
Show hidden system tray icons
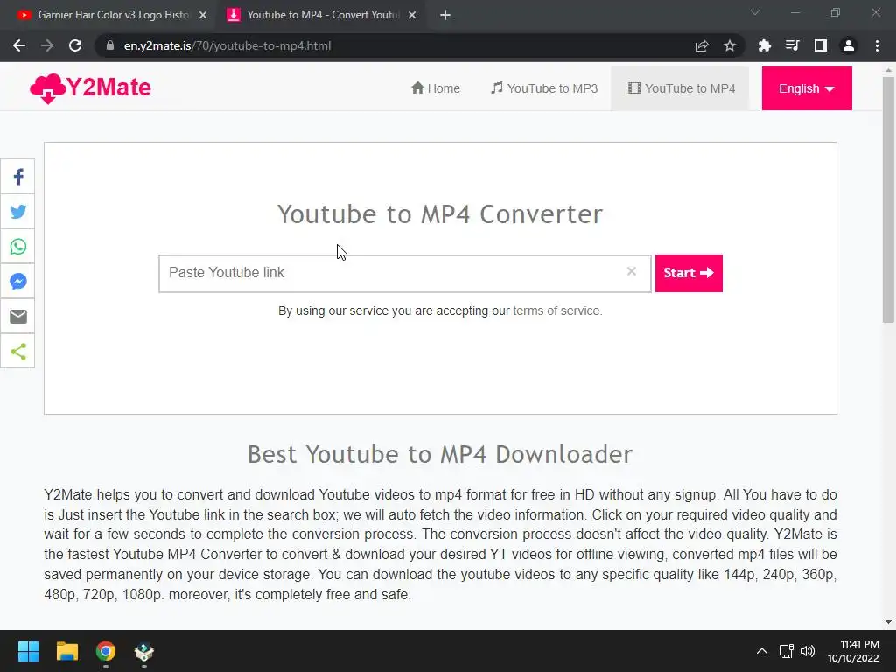click(762, 651)
